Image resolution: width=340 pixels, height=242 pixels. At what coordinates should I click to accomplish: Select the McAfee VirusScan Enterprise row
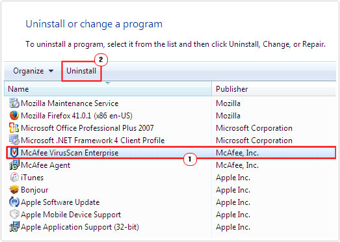pos(171,153)
